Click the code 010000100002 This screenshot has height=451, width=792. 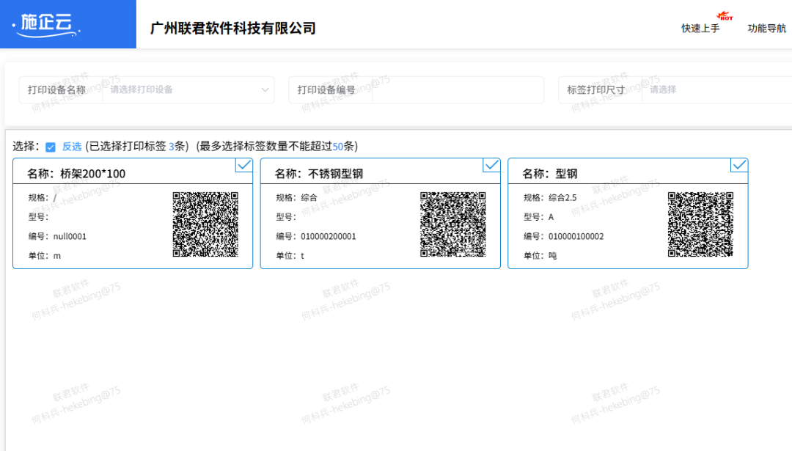(x=576, y=236)
